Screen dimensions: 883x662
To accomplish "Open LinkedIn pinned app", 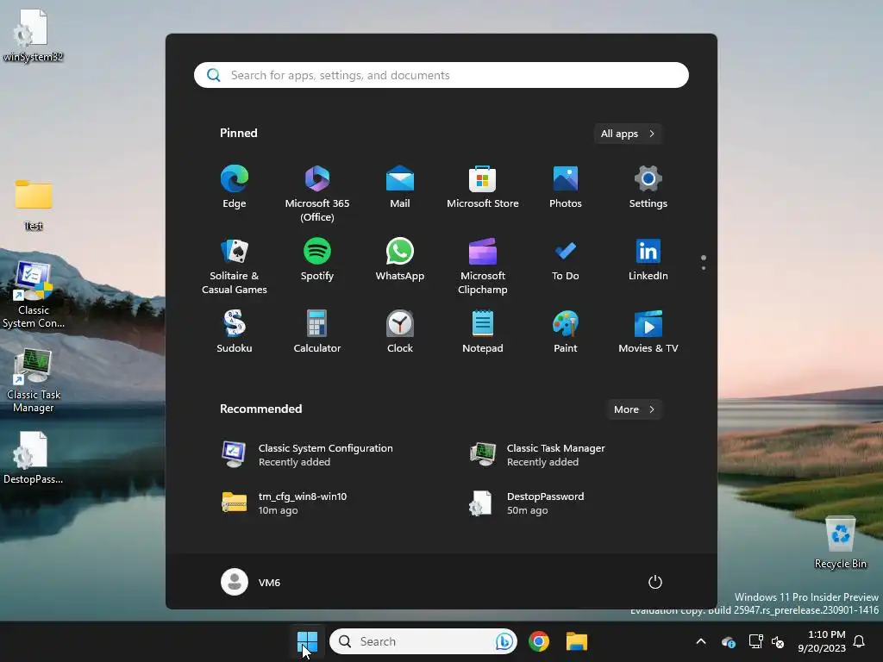I will 648,259.
